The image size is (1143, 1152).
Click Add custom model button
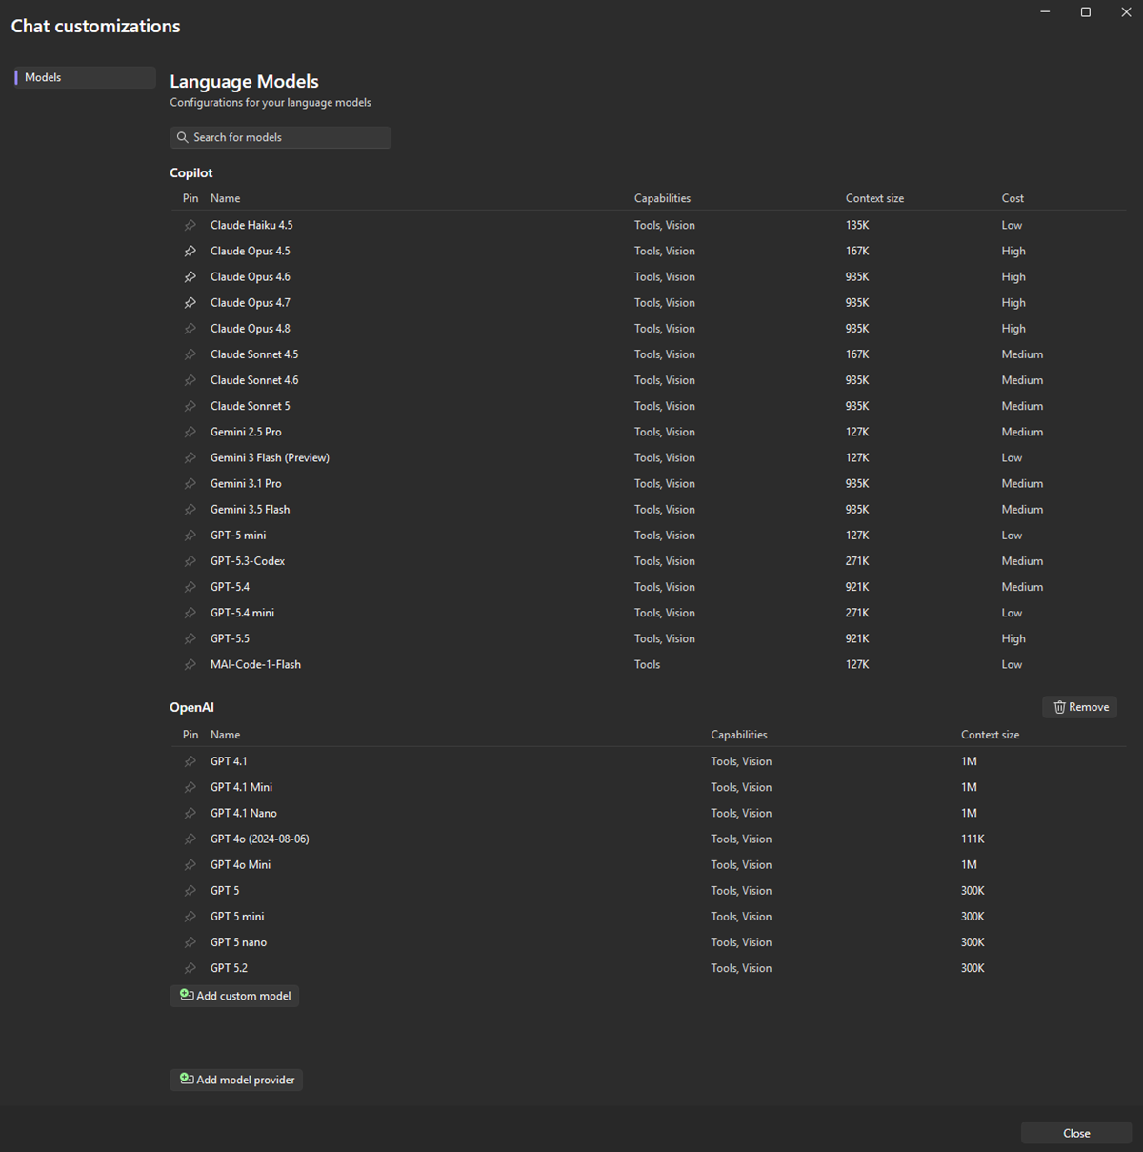(234, 996)
